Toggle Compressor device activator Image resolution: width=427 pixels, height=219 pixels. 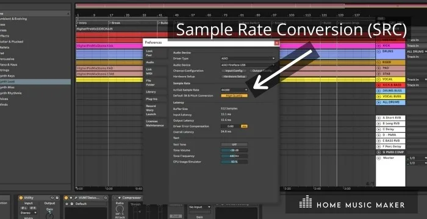click(x=115, y=198)
